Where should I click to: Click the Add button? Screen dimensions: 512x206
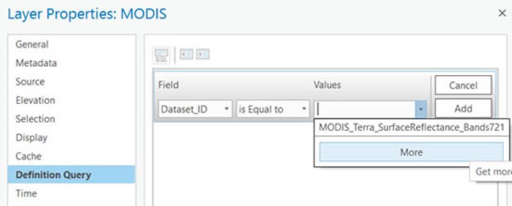pos(463,109)
